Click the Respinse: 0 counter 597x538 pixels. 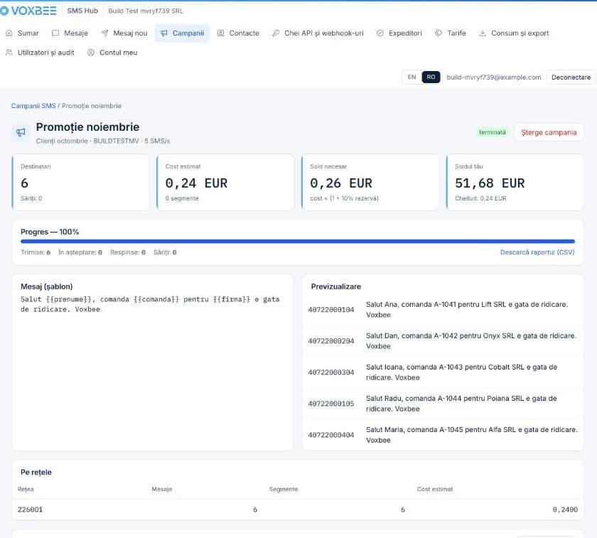coord(127,252)
